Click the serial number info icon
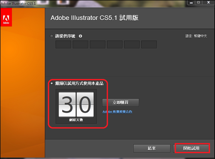The height and width of the screenshot is (159, 215). (x=81, y=36)
